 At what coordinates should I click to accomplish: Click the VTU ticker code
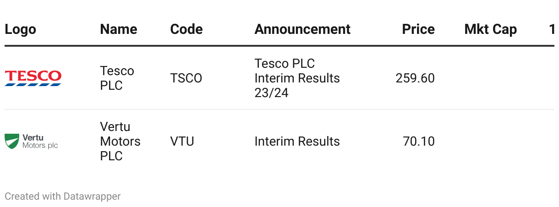pos(182,141)
